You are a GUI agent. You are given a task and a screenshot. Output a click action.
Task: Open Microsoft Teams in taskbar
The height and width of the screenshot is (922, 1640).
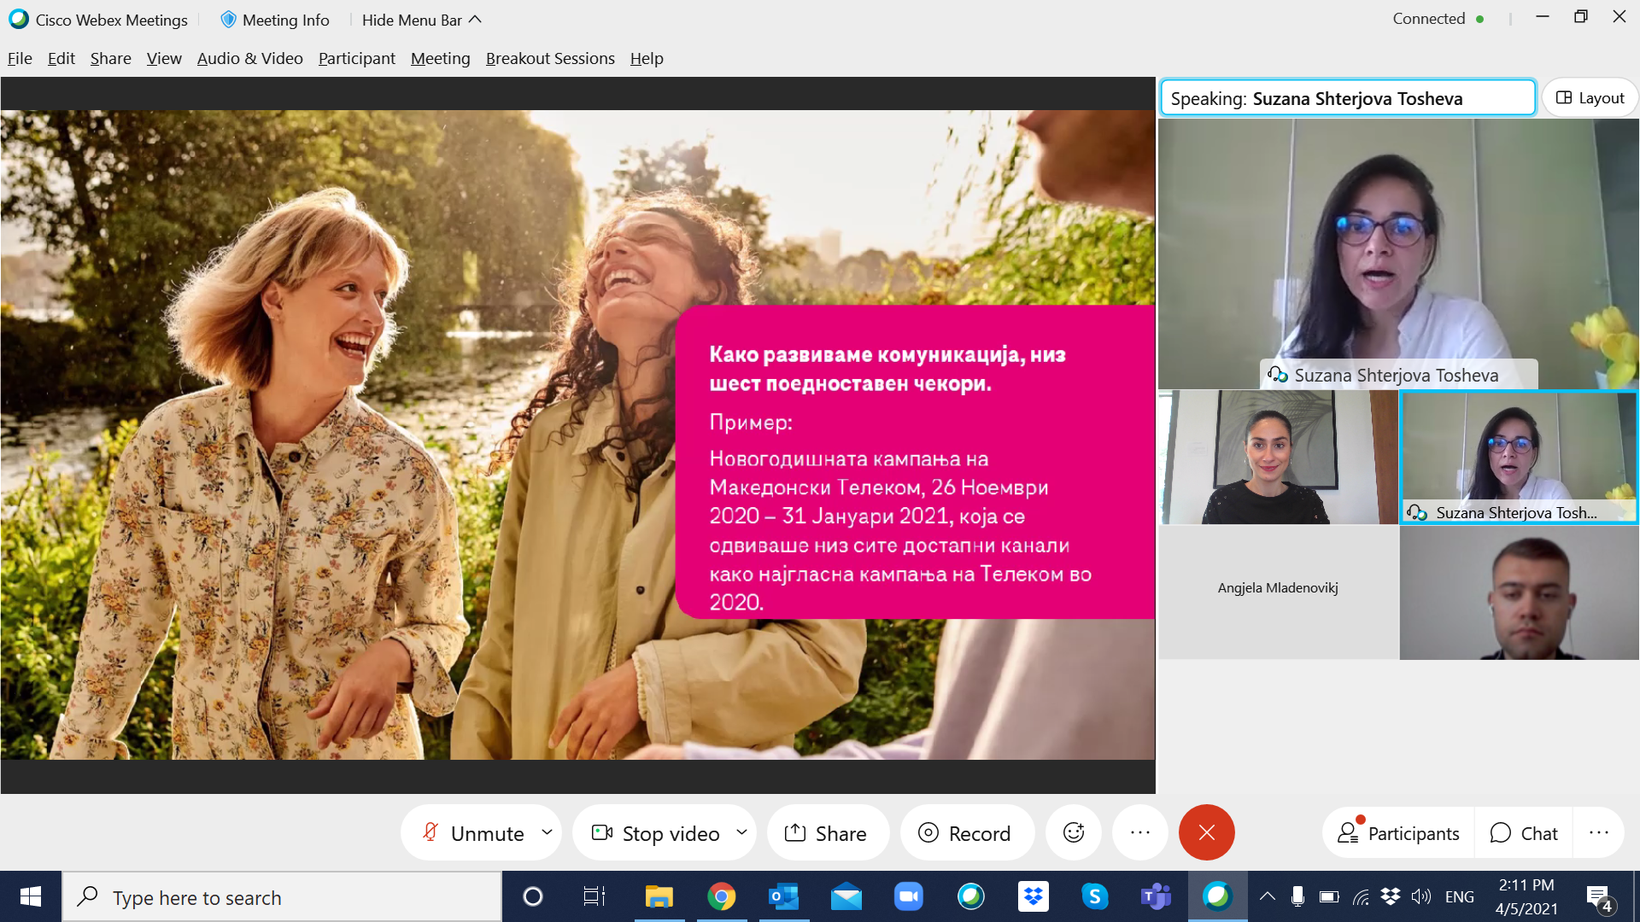tap(1156, 896)
